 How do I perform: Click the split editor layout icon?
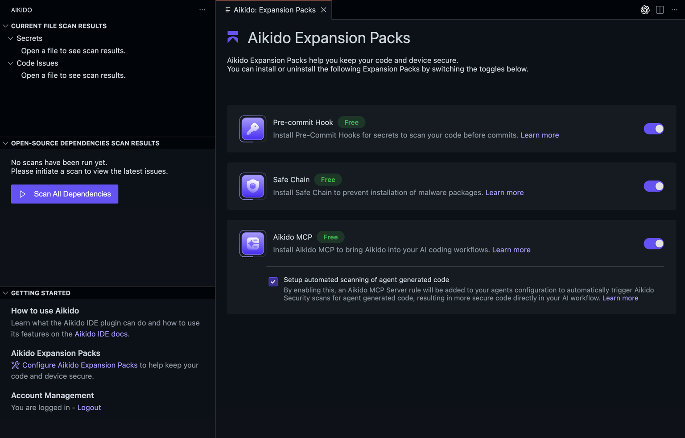click(x=660, y=10)
